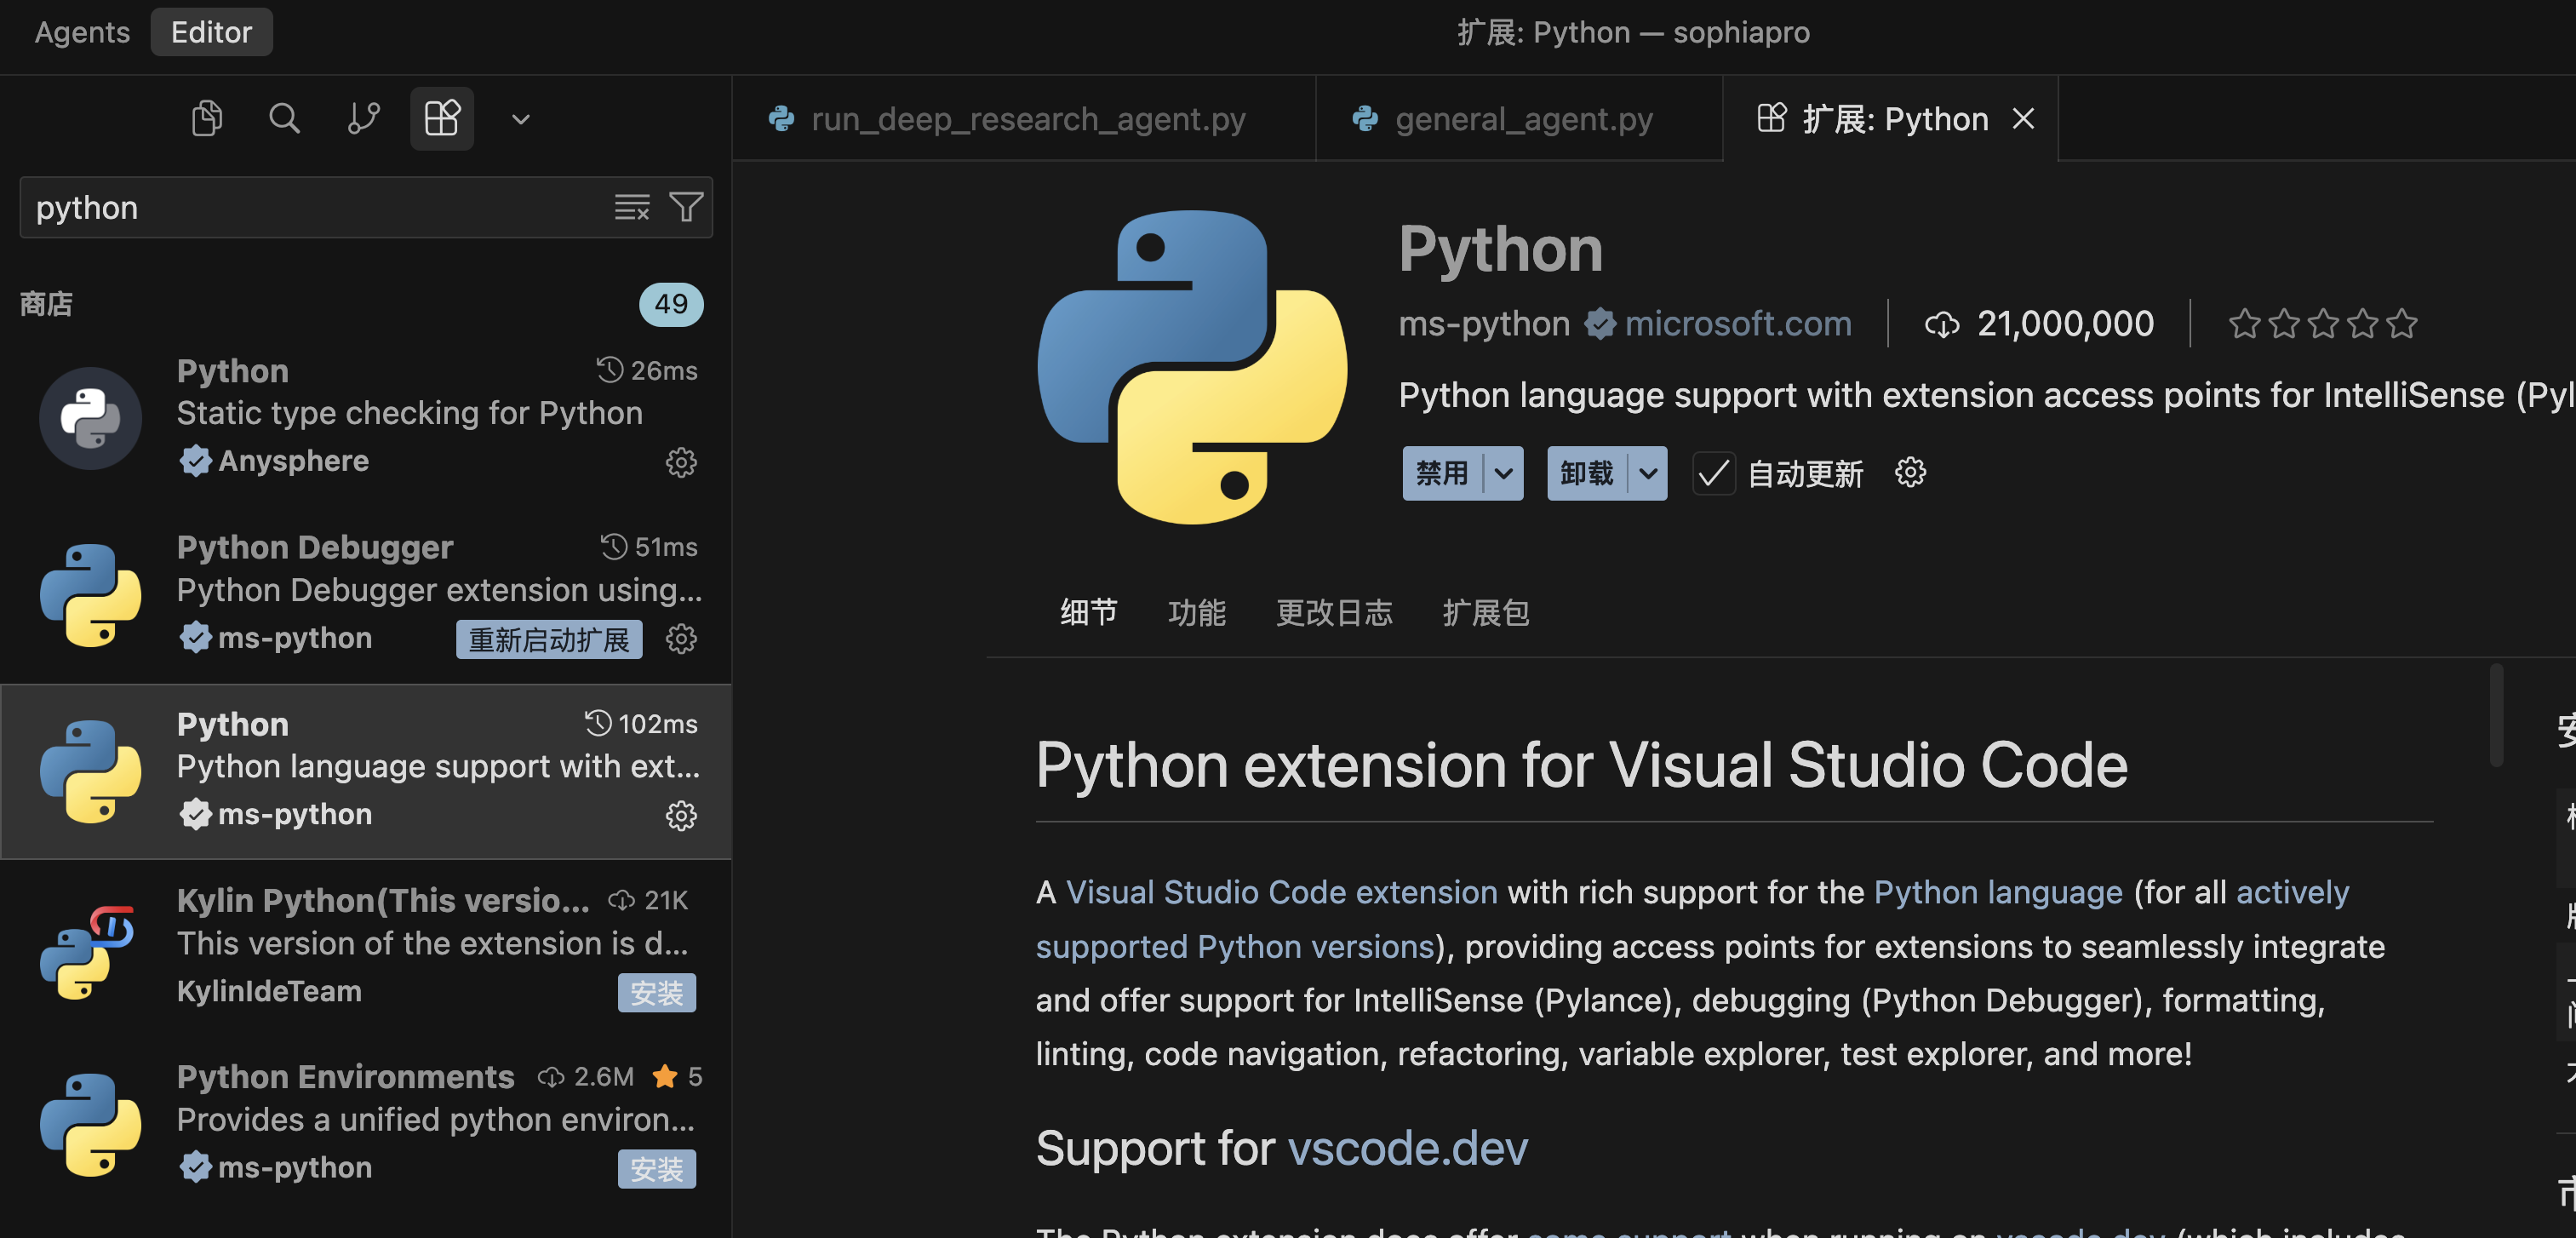This screenshot has width=2576, height=1238.
Task: Install Kylin Python with 安装 button
Action: tap(657, 993)
